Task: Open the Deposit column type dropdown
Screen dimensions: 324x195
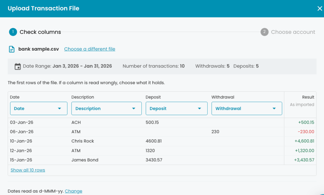Action: pyautogui.click(x=177, y=108)
